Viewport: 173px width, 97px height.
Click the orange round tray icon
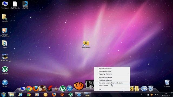pyautogui.click(x=152, y=95)
